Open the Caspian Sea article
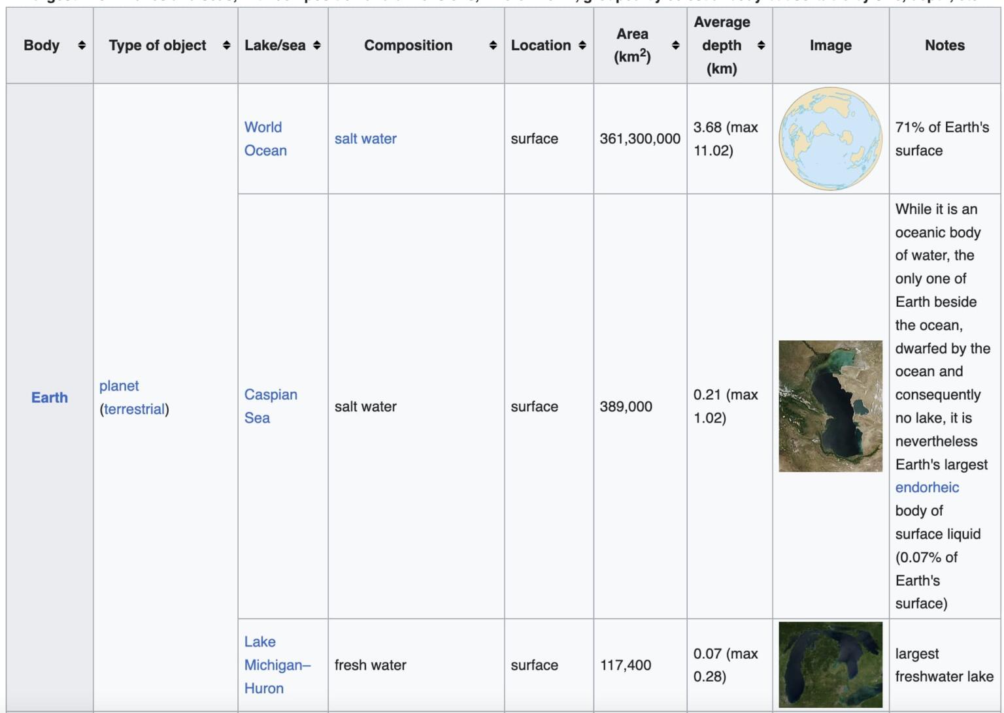This screenshot has height=713, width=1004. point(271,406)
